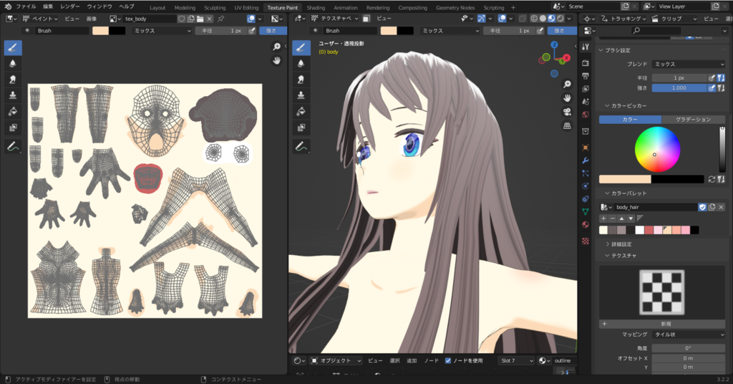Toggle radius pen pressure in properties panel
Screen dimensions: 733x384
coord(712,77)
